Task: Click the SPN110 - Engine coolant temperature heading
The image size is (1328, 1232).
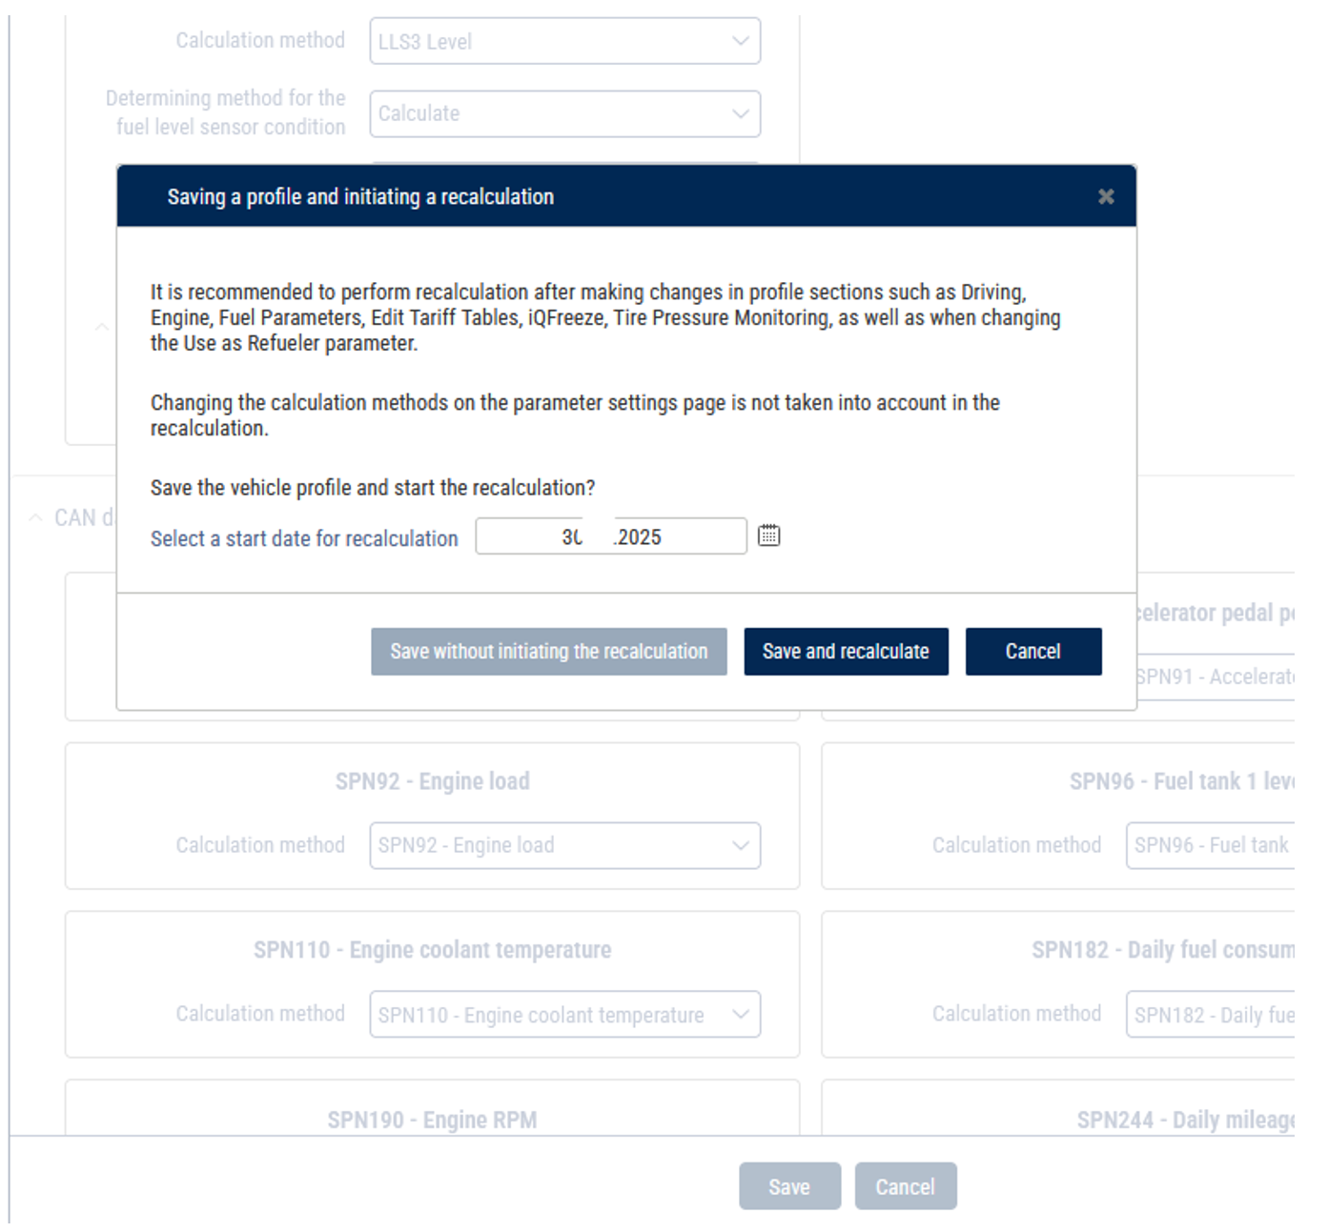Action: click(432, 950)
